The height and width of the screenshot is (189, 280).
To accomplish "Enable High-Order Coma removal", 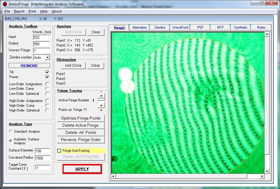I will (47, 106).
